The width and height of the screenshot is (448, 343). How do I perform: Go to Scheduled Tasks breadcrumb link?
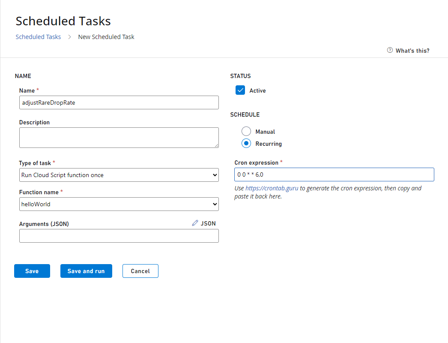click(x=38, y=37)
